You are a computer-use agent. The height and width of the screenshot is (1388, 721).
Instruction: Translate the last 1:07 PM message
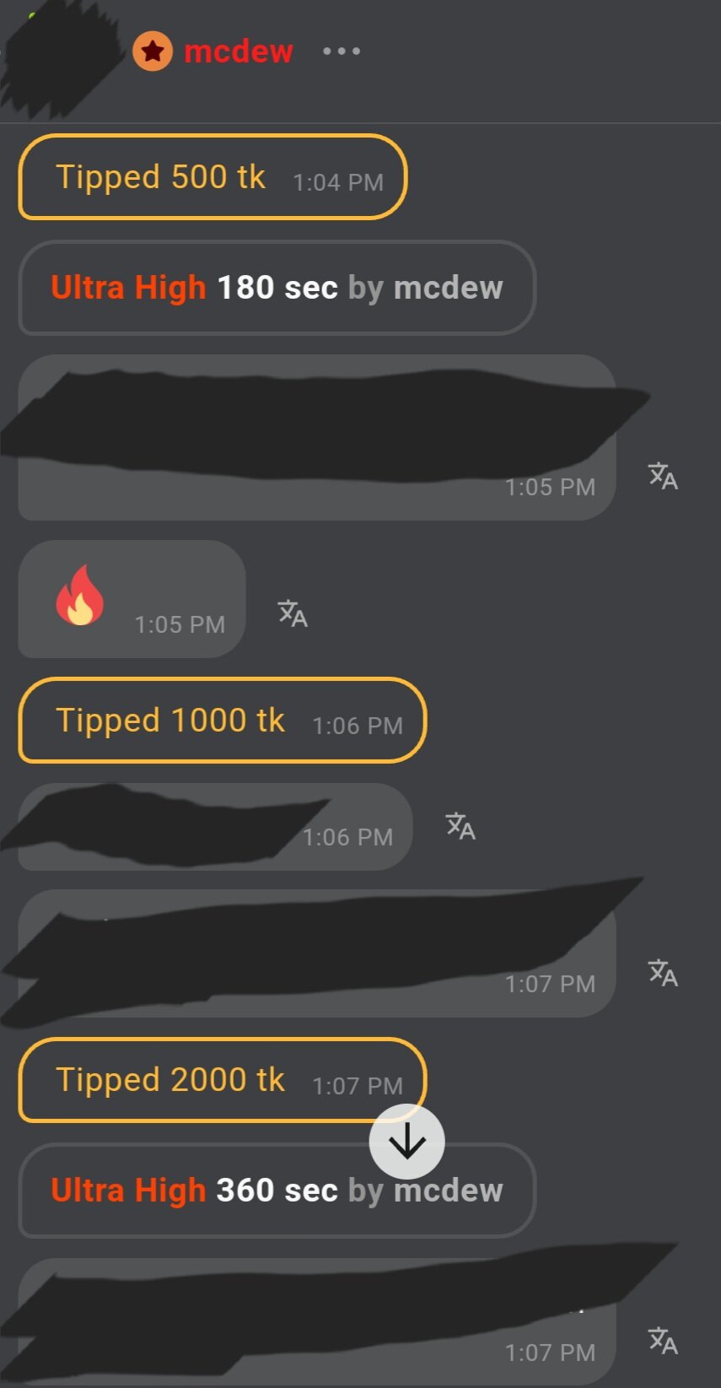pyautogui.click(x=663, y=1341)
